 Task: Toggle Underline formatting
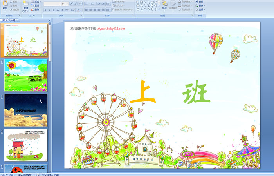pos(53,9)
